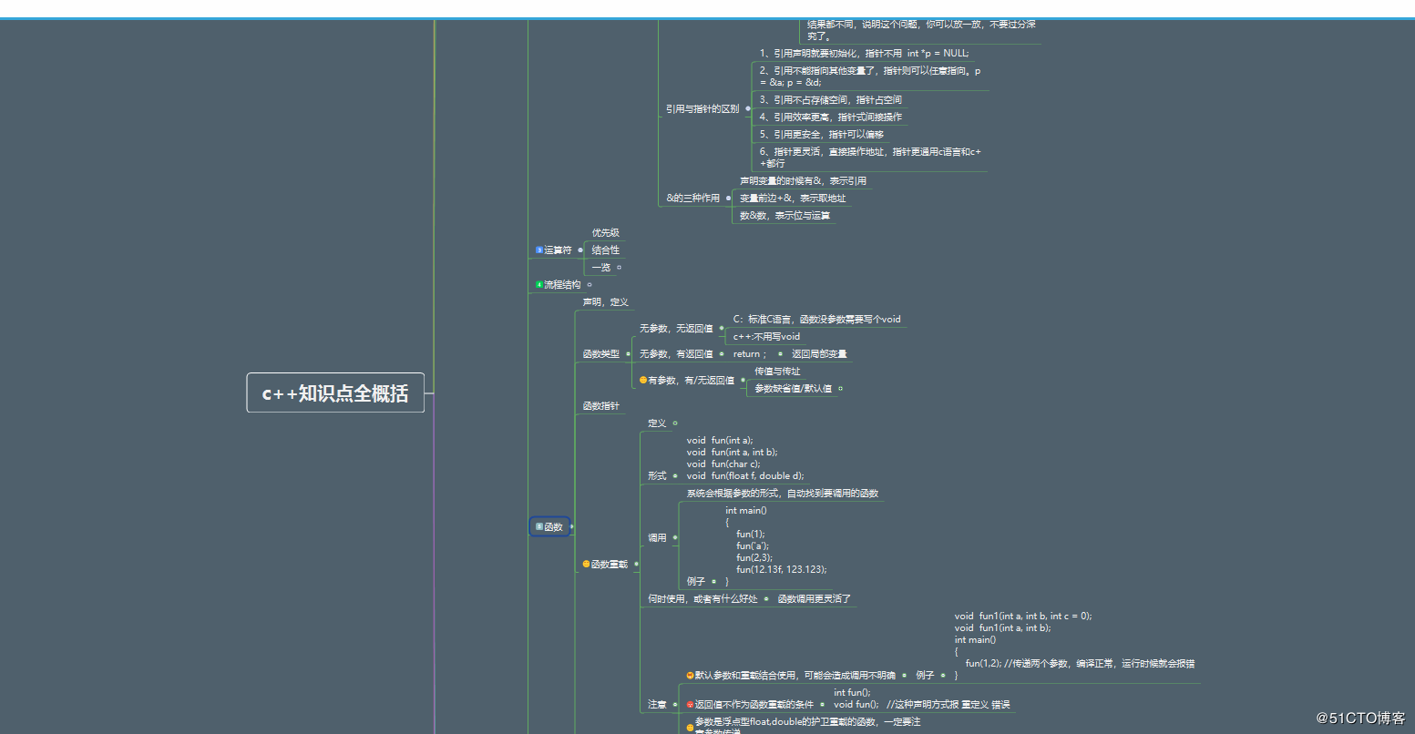This screenshot has height=734, width=1415.
Task: Select the c++:不用写void node
Action: pos(766,336)
